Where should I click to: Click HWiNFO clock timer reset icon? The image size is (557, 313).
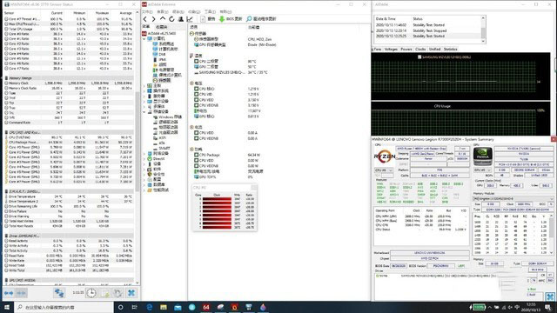tap(91, 293)
